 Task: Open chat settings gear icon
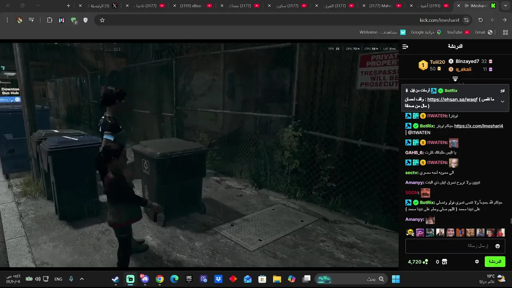click(x=477, y=262)
